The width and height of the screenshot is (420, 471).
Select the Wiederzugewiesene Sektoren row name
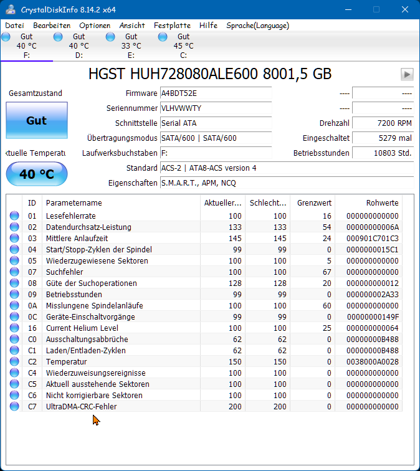pyautogui.click(x=97, y=260)
